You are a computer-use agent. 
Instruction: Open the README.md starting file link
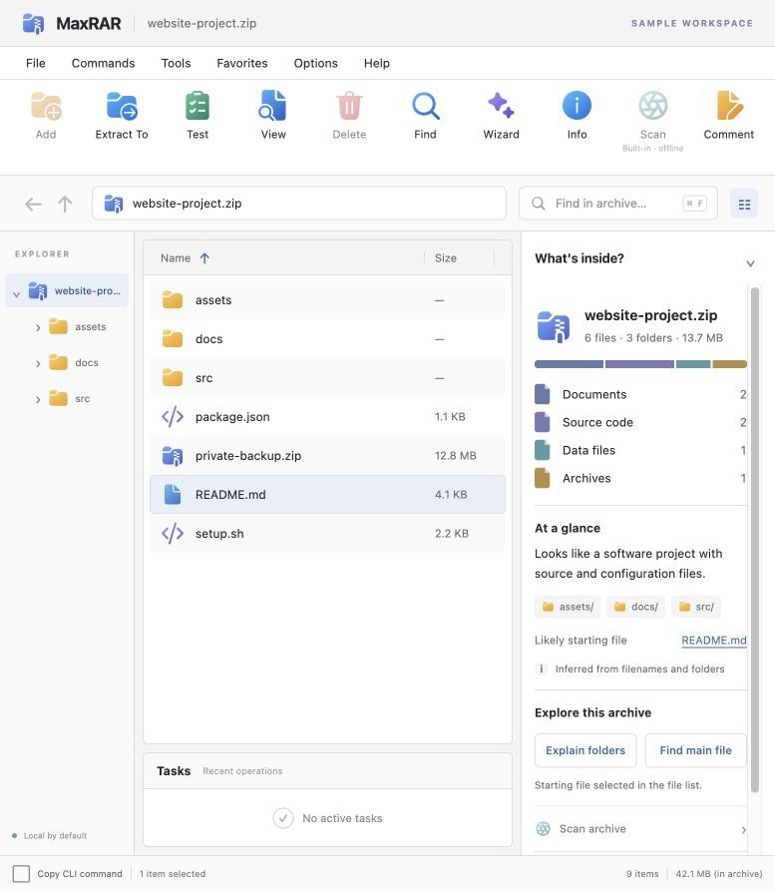tap(713, 641)
